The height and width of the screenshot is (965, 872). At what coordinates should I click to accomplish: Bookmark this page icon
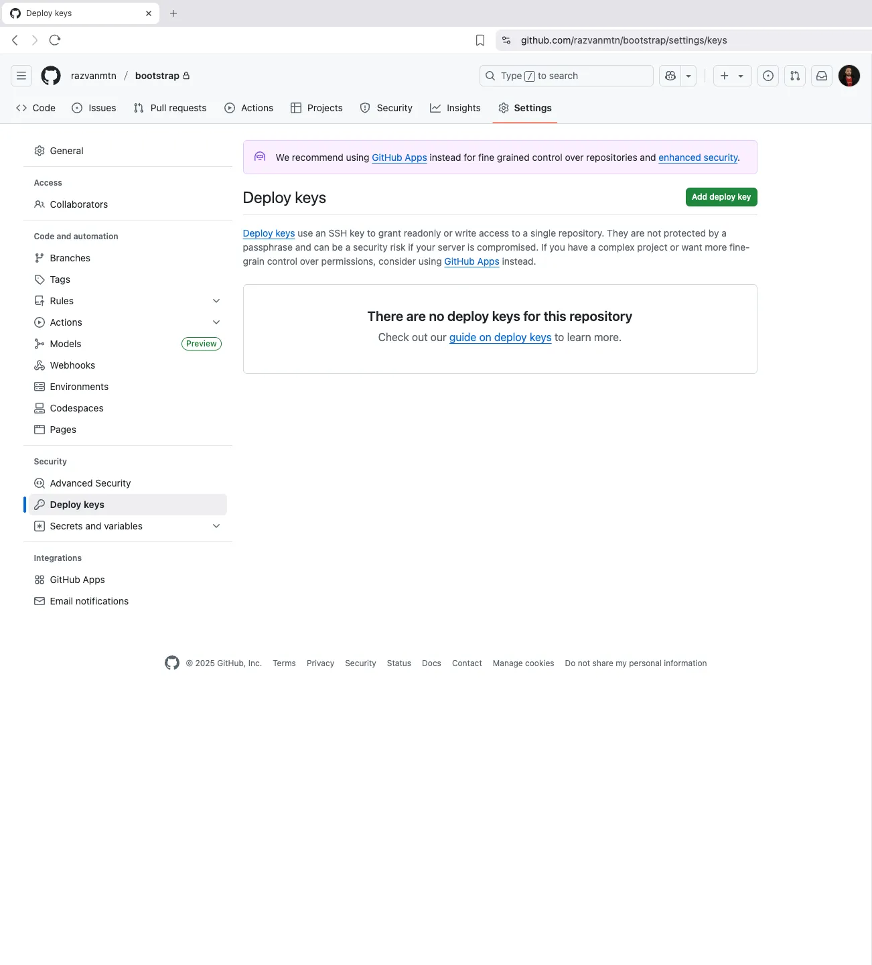[x=480, y=40]
